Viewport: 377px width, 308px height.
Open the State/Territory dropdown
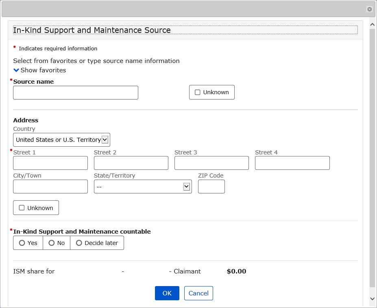point(143,187)
